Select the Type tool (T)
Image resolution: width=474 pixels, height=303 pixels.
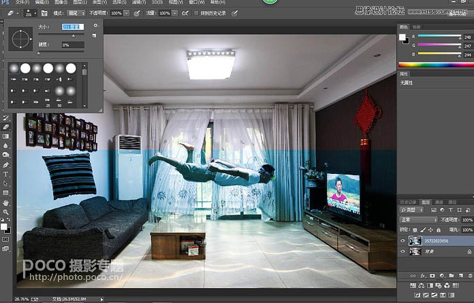[5, 175]
